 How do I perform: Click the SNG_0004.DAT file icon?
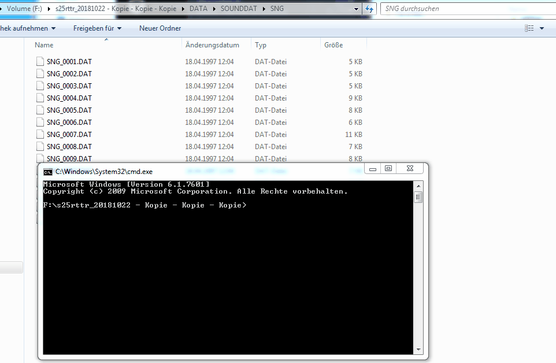tap(40, 98)
